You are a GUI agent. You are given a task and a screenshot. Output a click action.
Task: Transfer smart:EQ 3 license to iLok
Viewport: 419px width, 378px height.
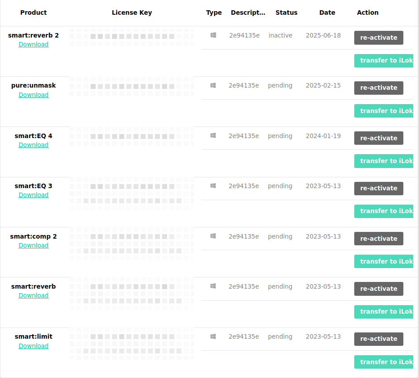click(x=384, y=211)
